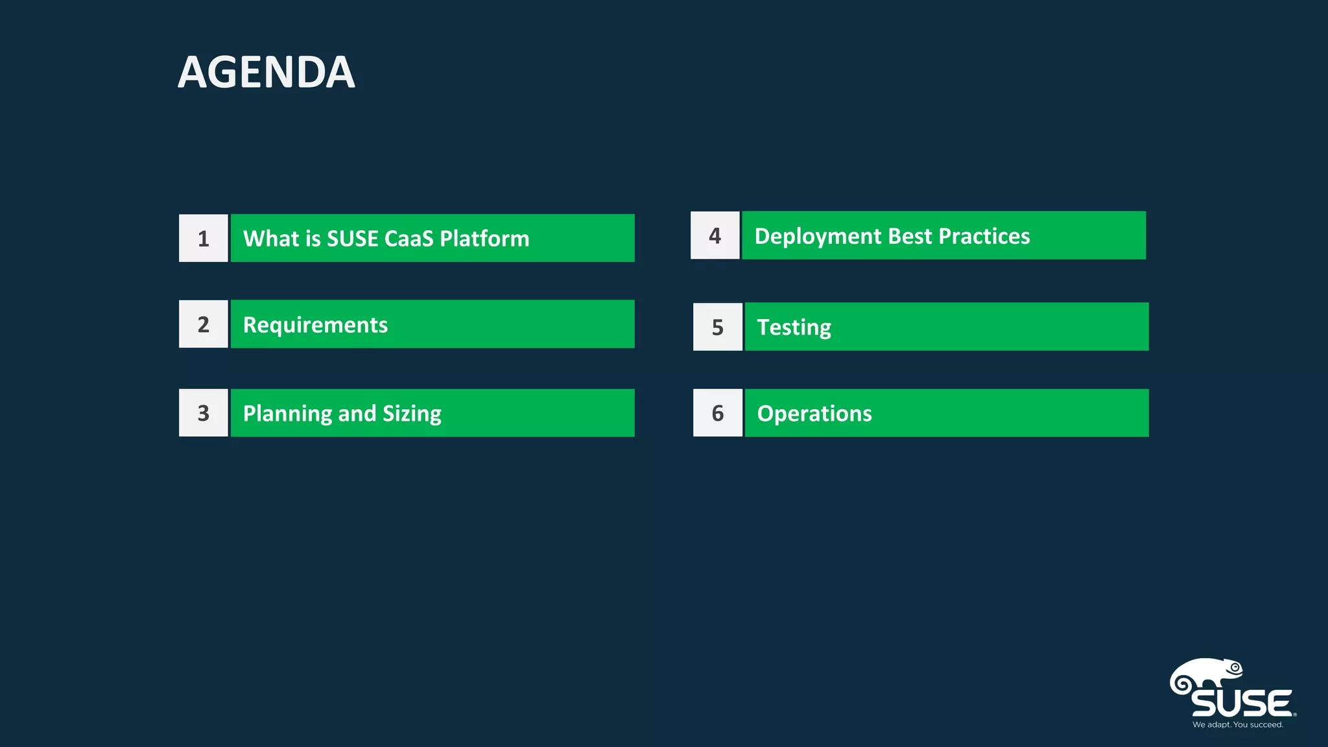Click the AGENDA slide title

tap(266, 72)
